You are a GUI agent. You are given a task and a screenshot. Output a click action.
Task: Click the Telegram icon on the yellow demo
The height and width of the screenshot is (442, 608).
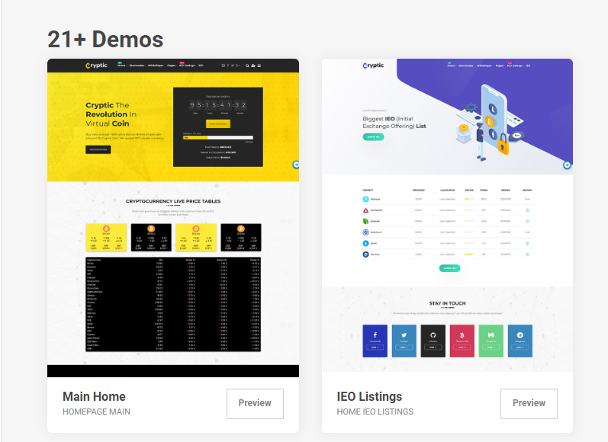pyautogui.click(x=296, y=165)
